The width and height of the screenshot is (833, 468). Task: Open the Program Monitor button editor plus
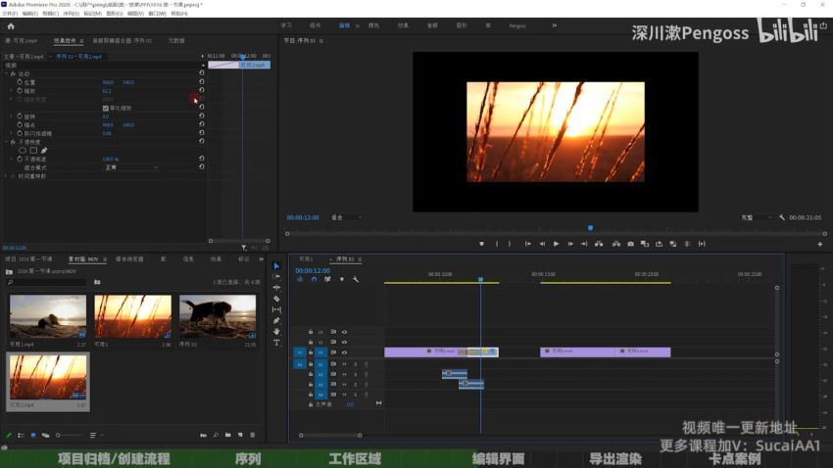(x=820, y=244)
